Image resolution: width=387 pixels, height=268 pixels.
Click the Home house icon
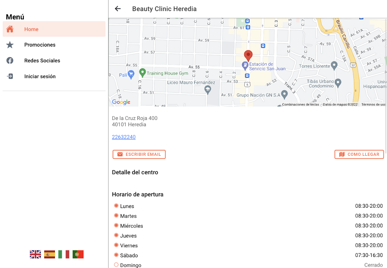[10, 29]
